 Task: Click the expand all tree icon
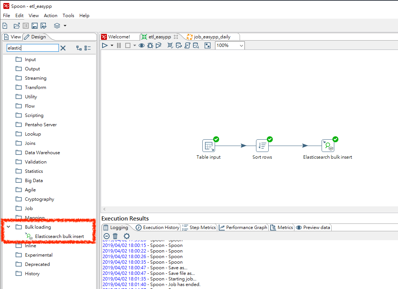click(x=79, y=48)
